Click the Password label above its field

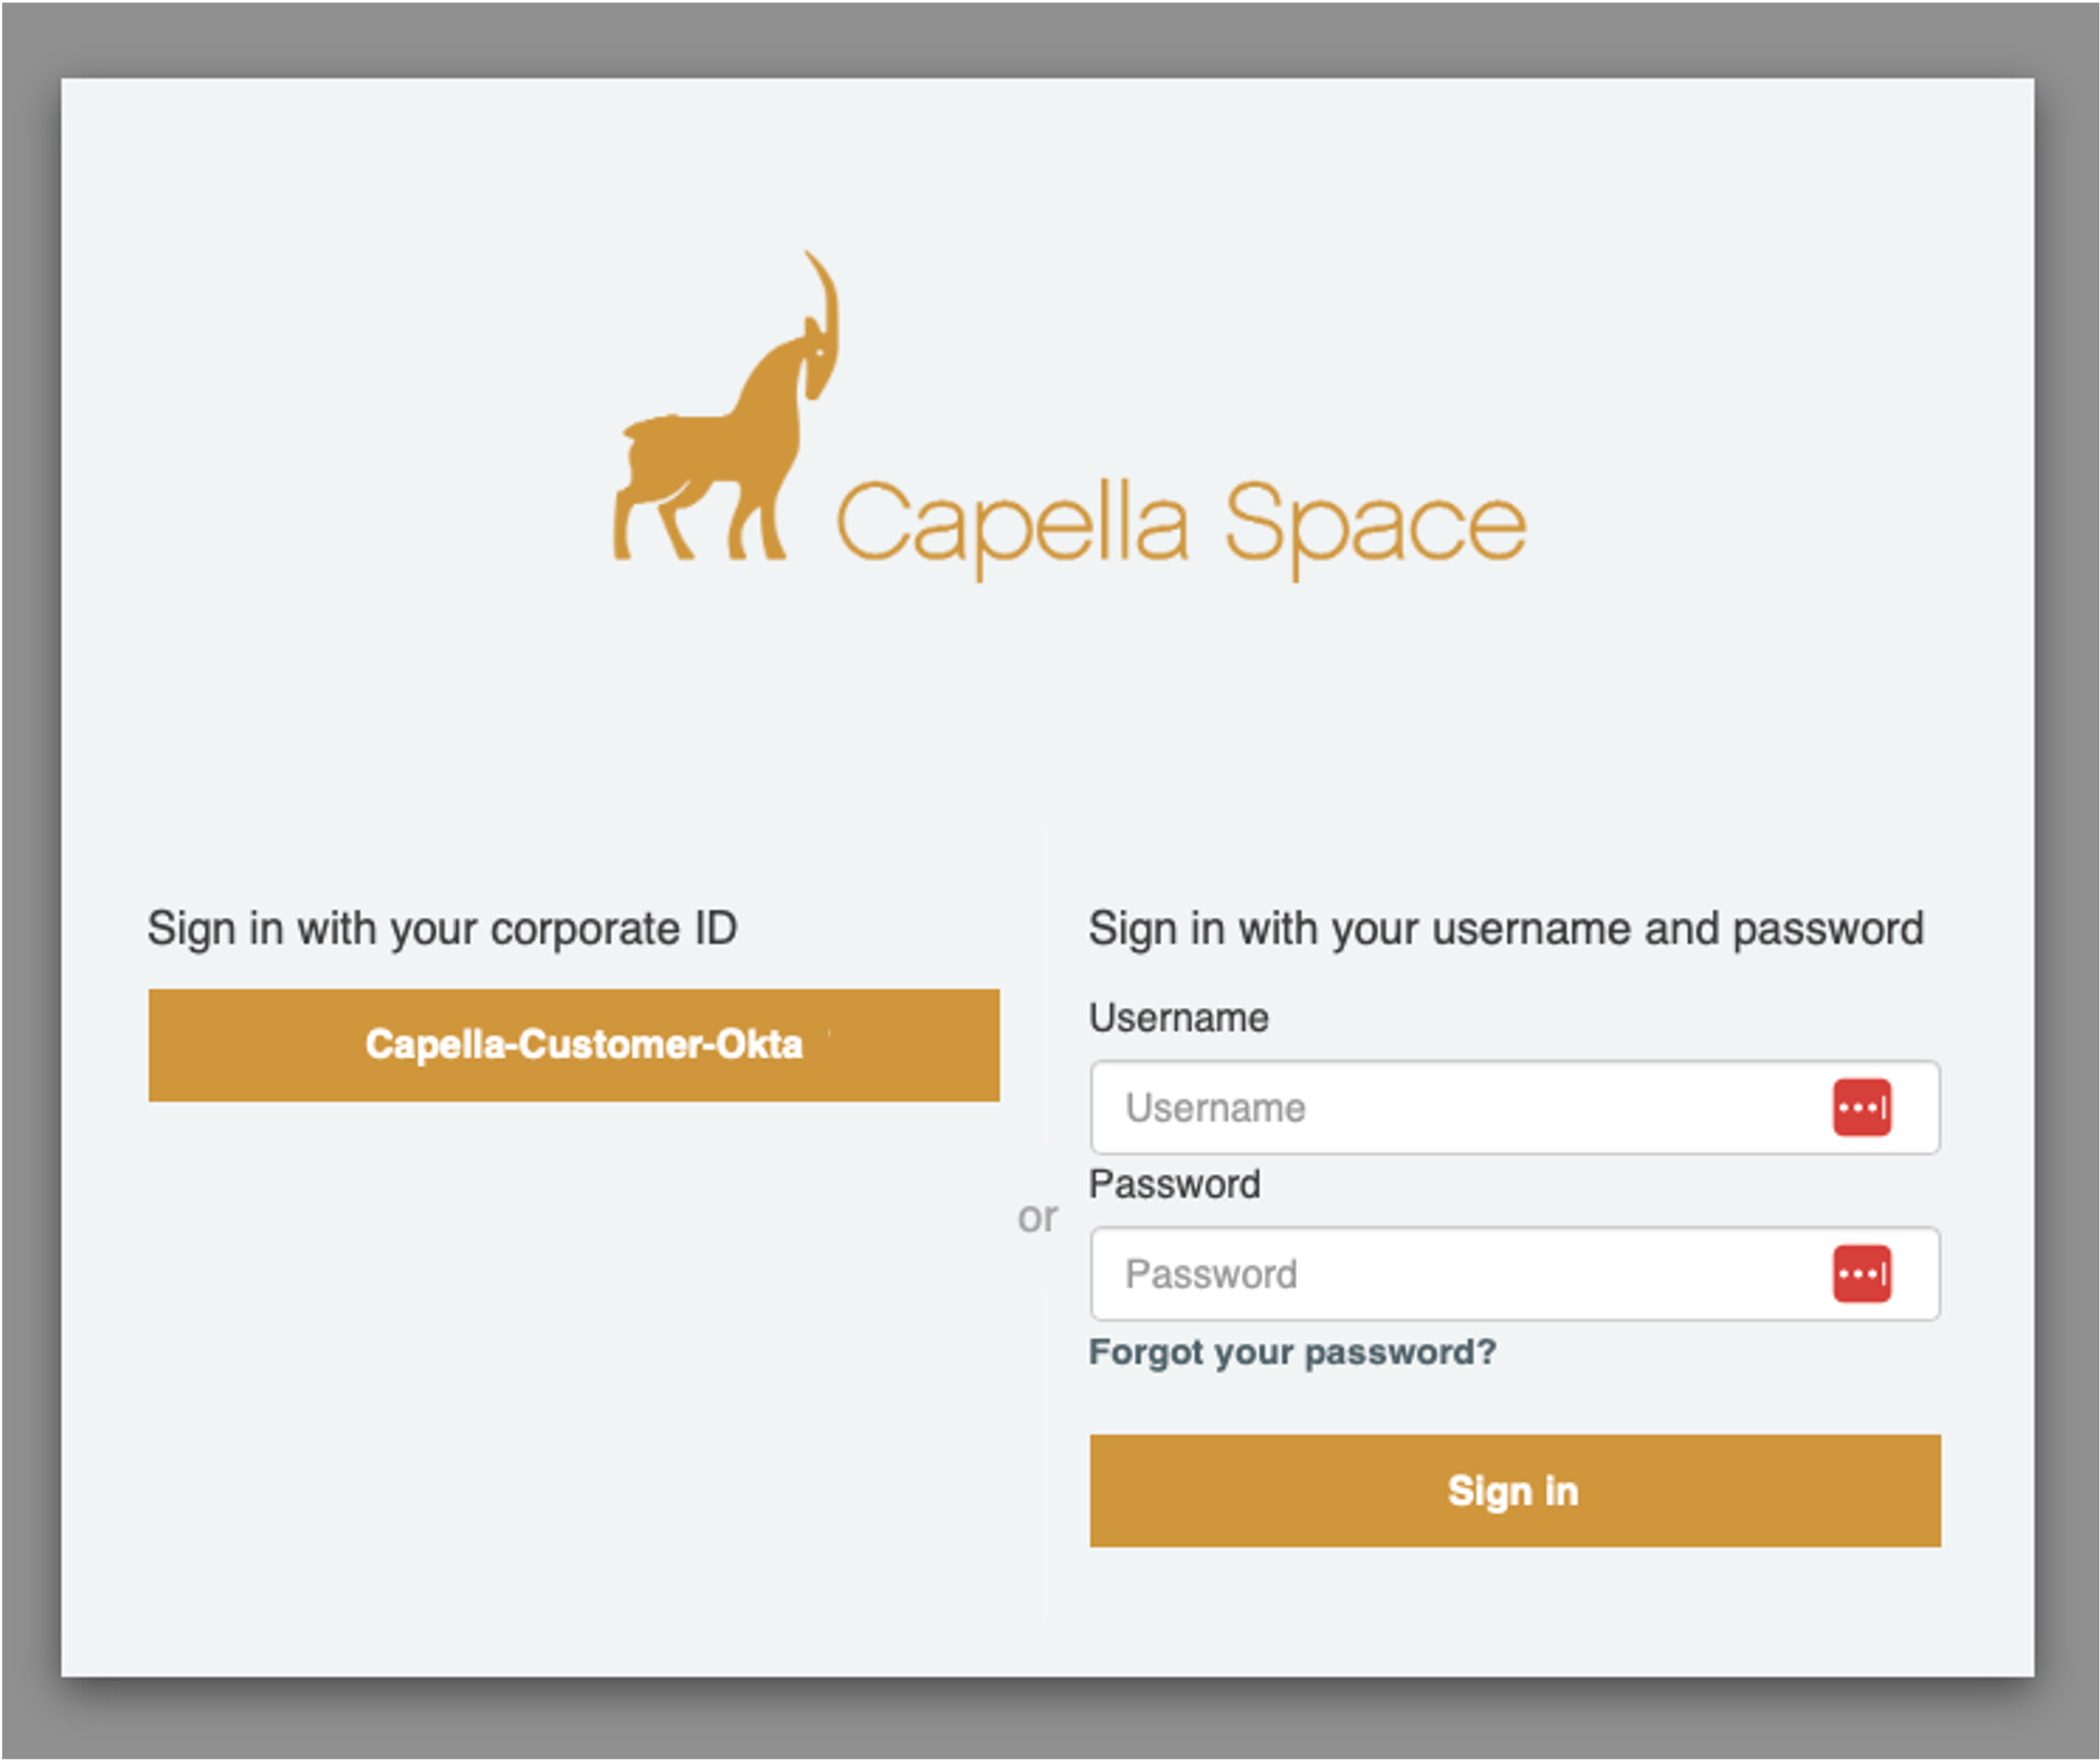1174,1184
